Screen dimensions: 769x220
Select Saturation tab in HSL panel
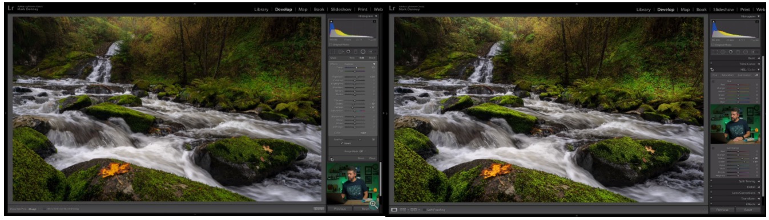728,75
